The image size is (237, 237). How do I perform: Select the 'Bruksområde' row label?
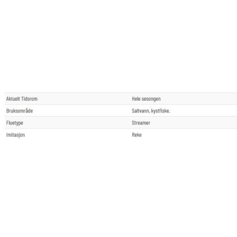pyautogui.click(x=19, y=111)
